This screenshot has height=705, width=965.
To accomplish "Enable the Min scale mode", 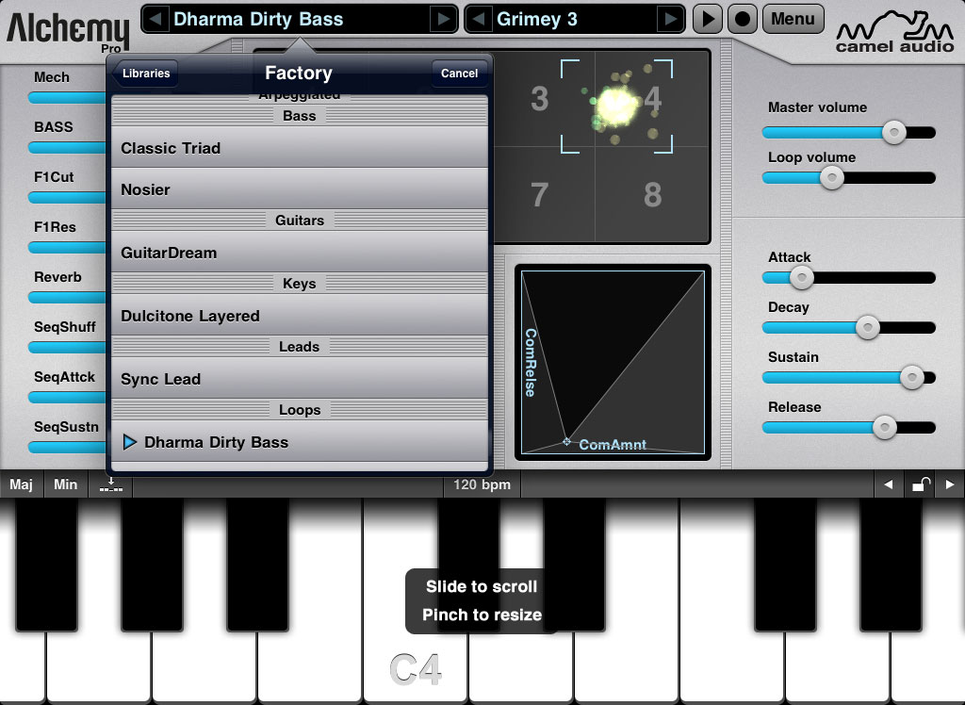I will pos(65,484).
